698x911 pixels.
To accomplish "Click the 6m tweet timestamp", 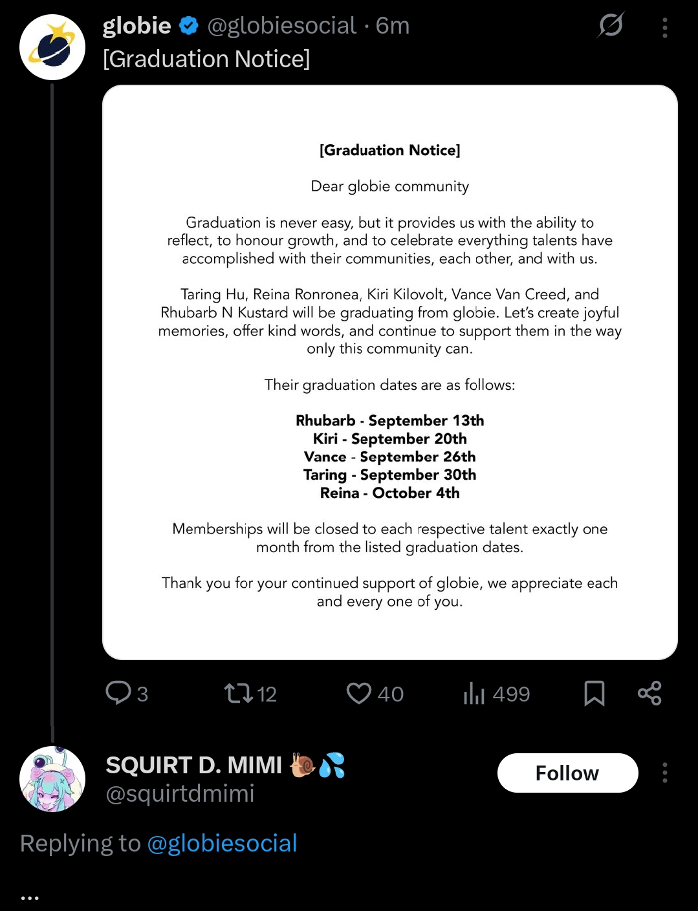I will (x=393, y=26).
